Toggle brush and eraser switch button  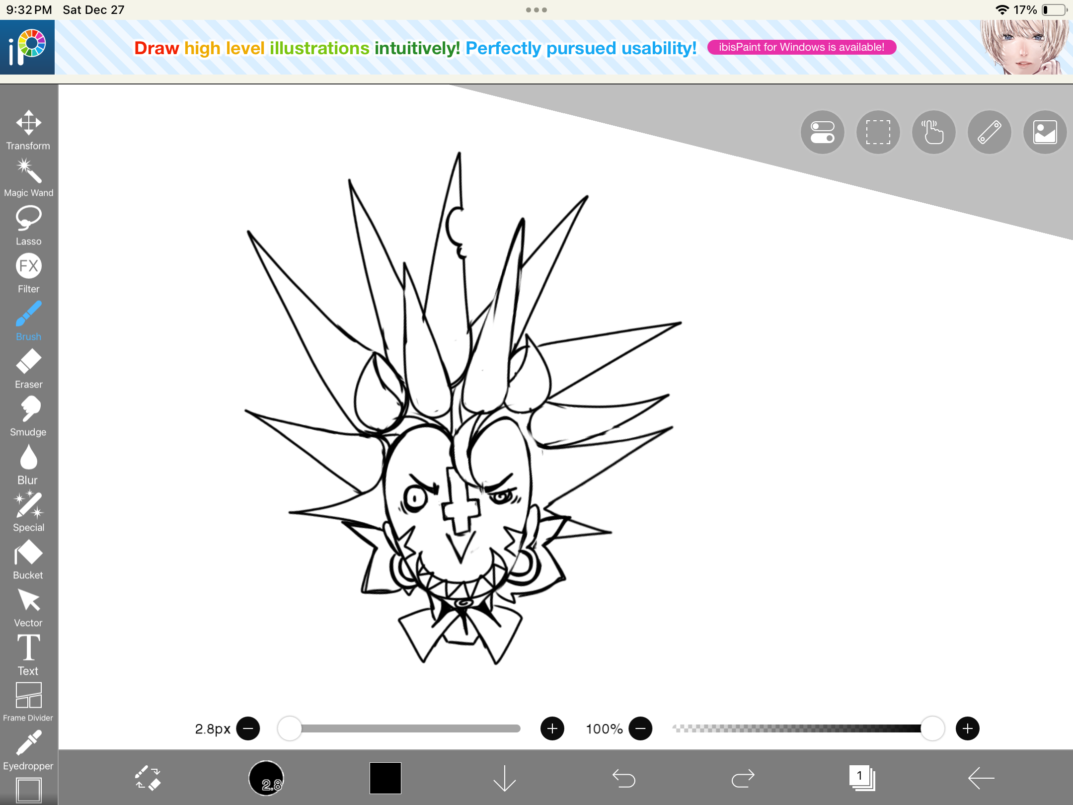148,778
